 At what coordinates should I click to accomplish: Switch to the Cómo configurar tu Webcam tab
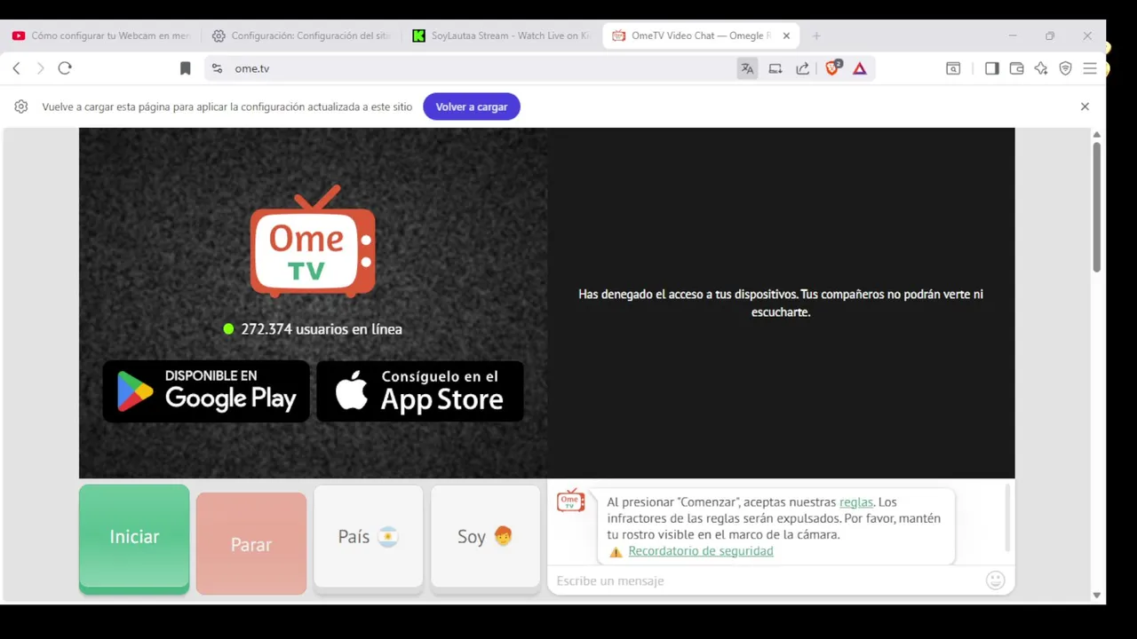point(100,36)
